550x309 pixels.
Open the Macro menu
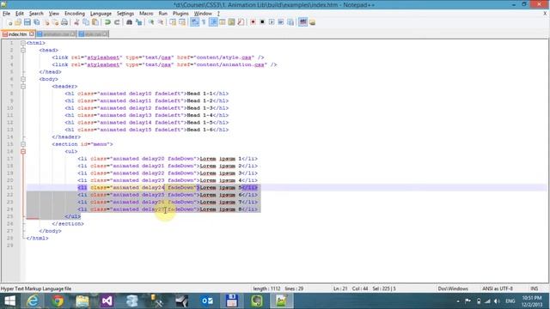coord(146,14)
